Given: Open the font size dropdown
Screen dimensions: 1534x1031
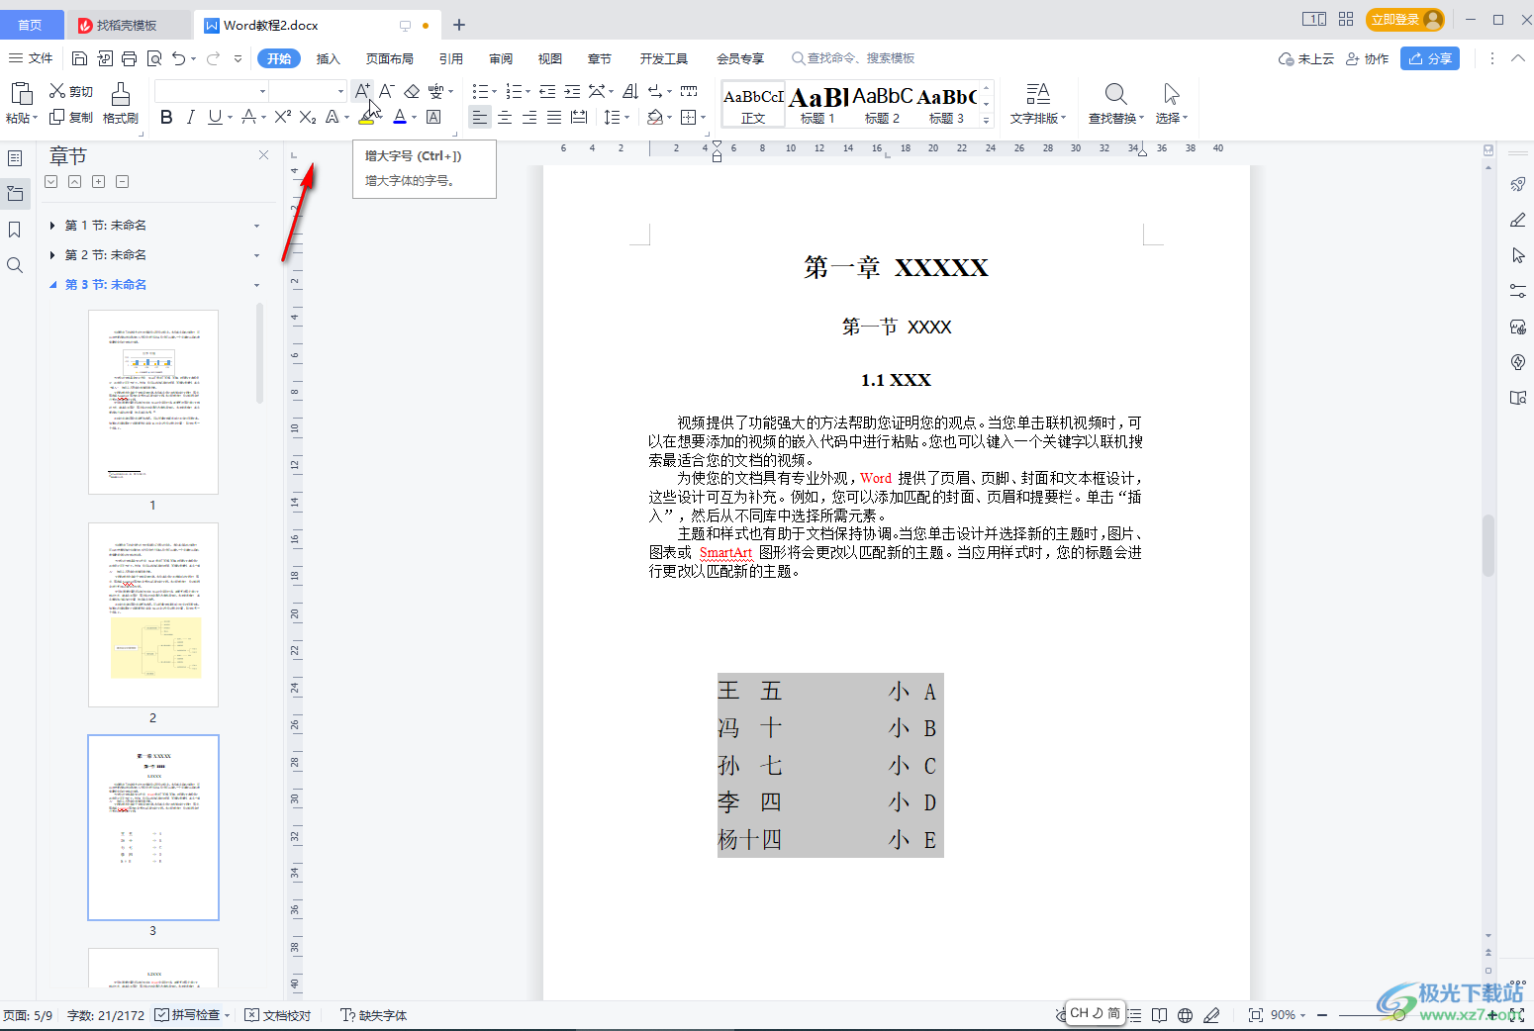Looking at the screenshot, I should tap(340, 91).
